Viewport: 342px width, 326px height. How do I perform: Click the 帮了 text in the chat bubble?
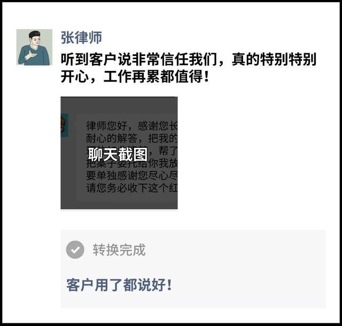168,150
